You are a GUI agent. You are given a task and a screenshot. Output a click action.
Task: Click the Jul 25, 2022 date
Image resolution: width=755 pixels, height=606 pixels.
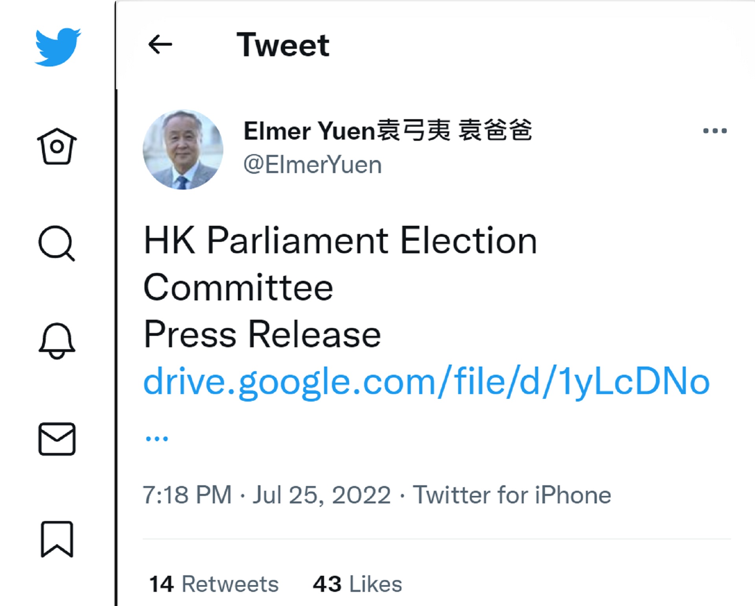[322, 495]
